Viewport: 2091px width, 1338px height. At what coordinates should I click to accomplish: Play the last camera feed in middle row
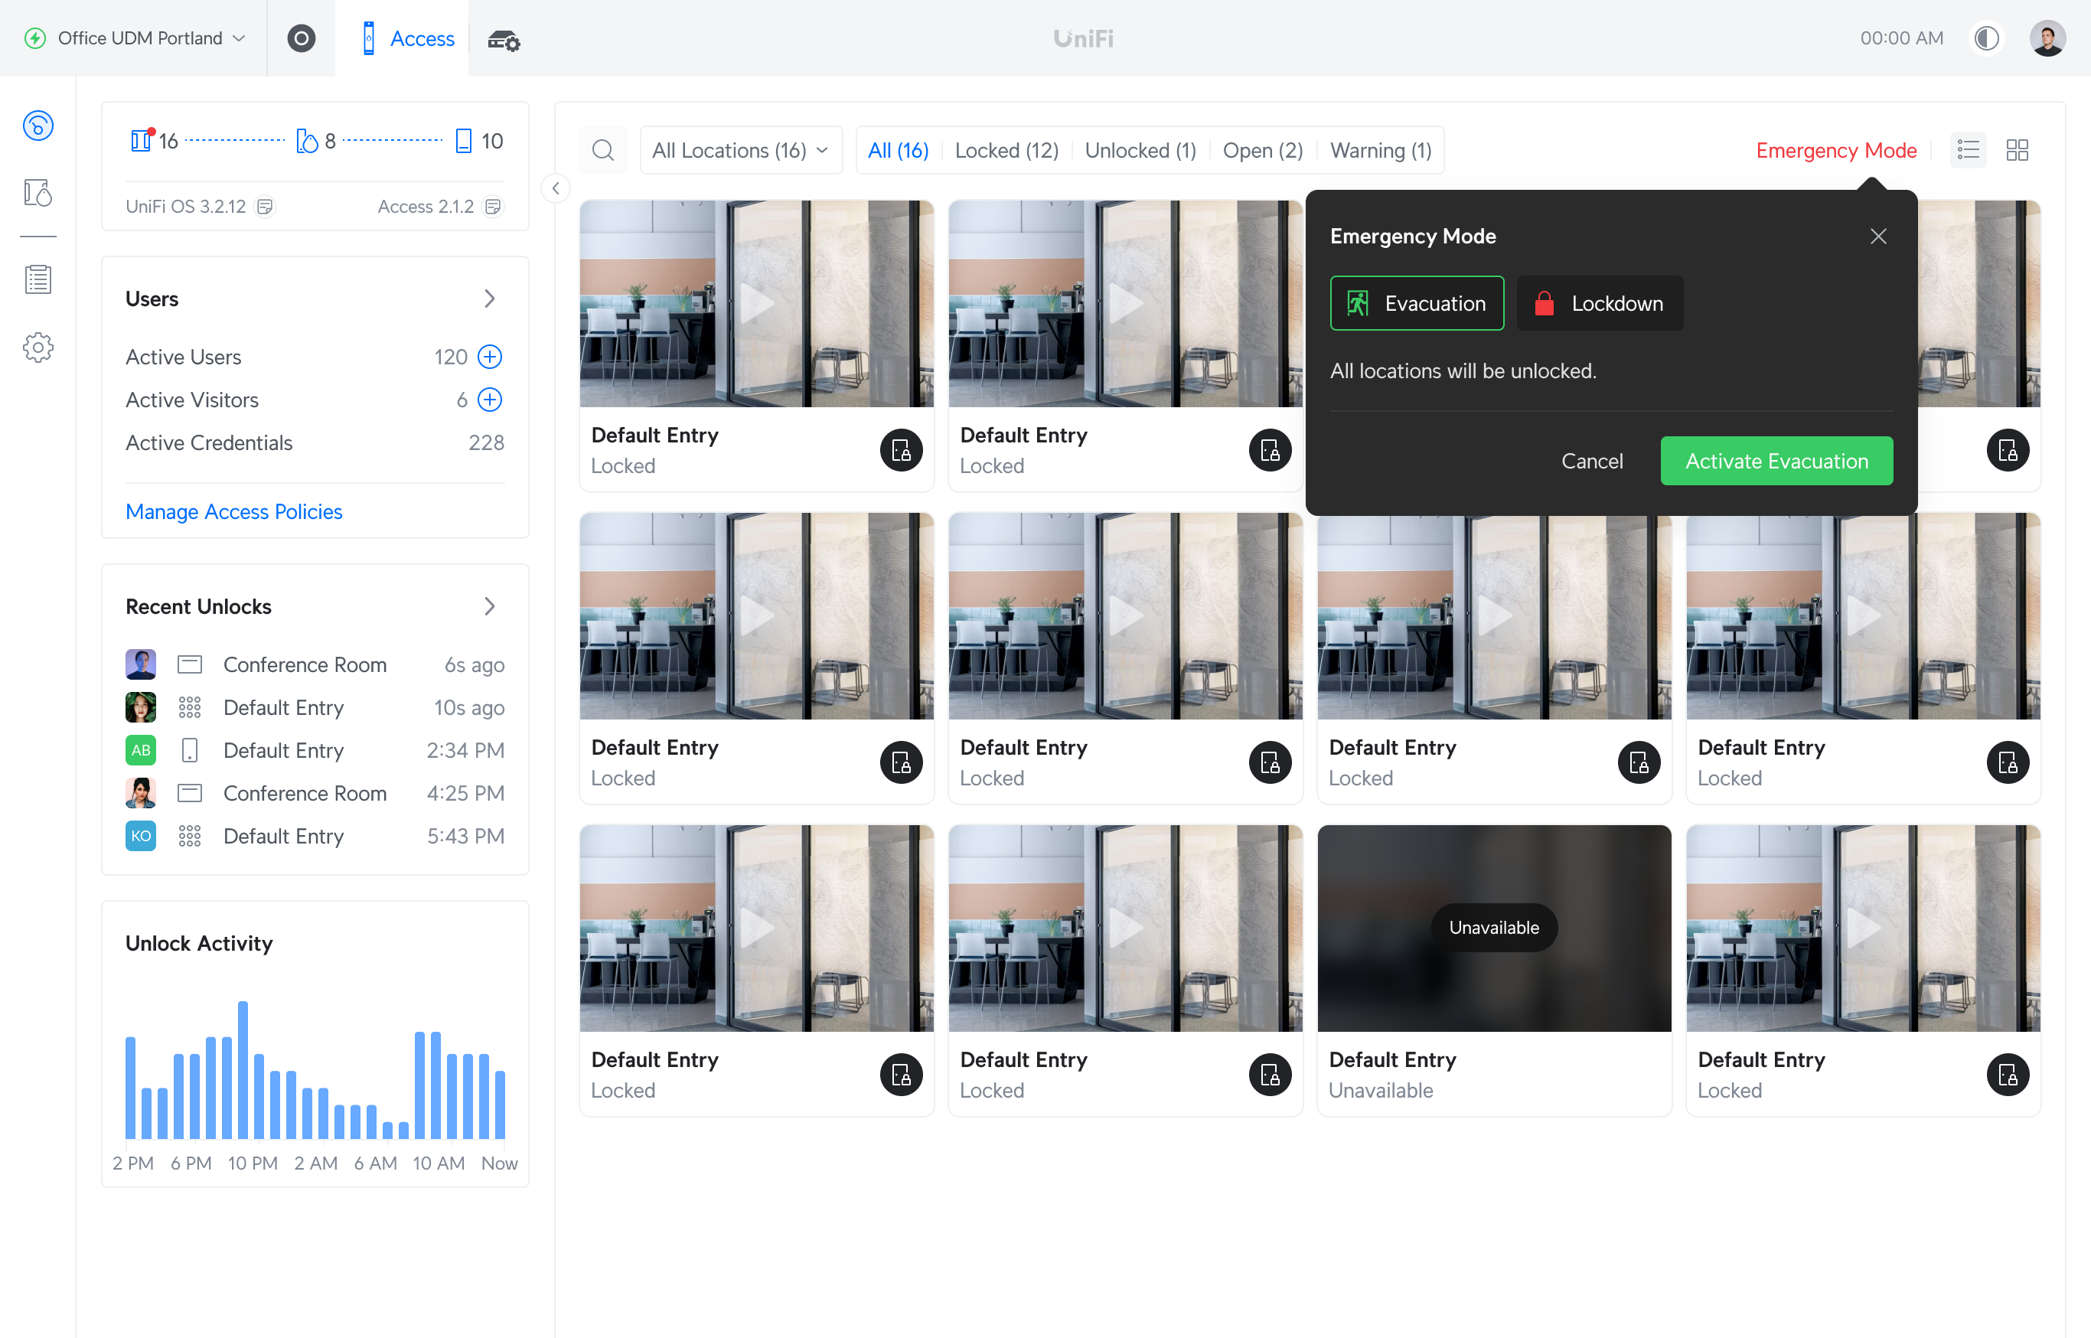click(1862, 616)
